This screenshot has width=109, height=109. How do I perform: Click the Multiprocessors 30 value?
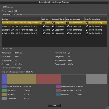click(x=16, y=60)
